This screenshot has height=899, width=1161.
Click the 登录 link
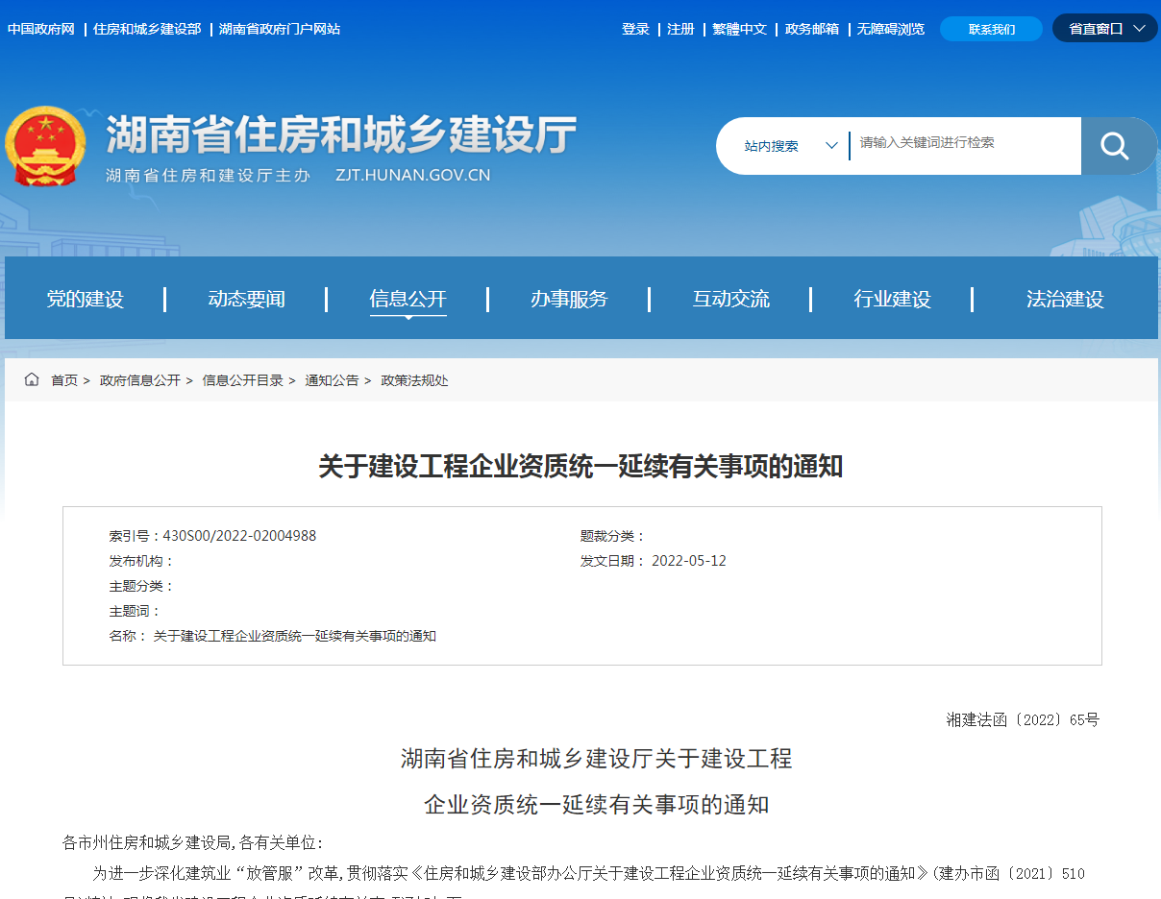(x=635, y=29)
